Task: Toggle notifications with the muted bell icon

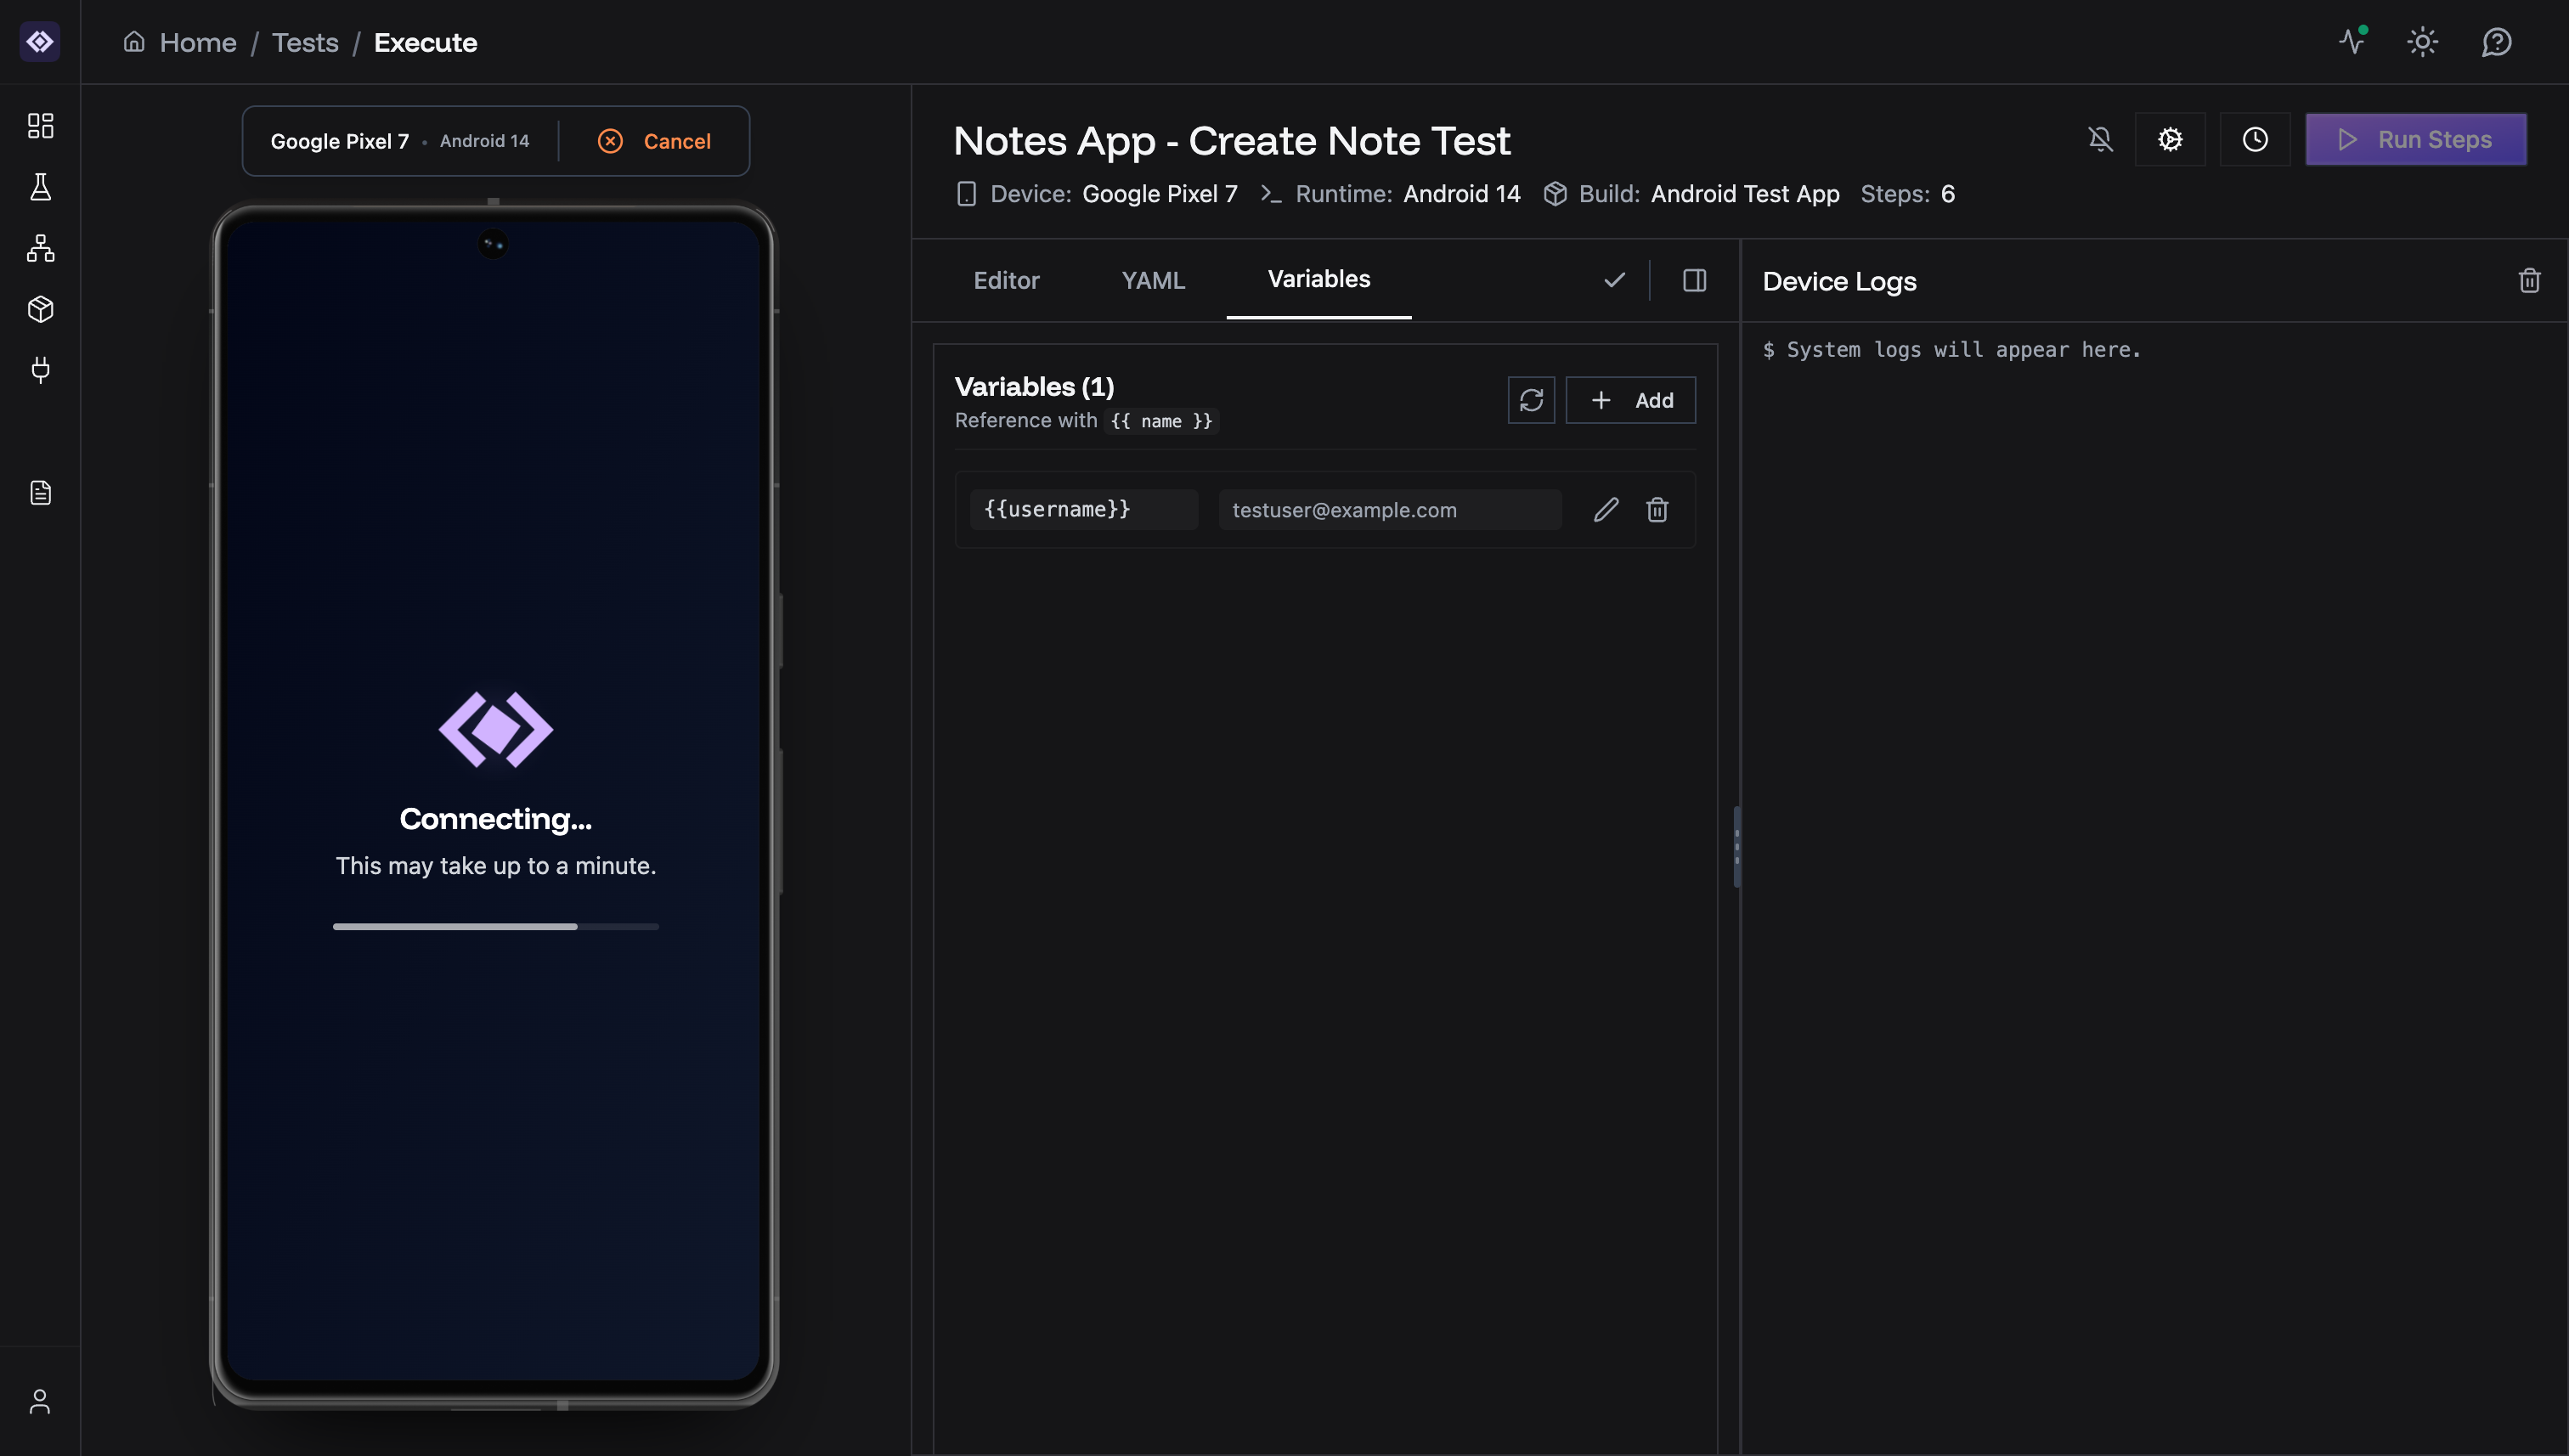Action: pos(2101,139)
